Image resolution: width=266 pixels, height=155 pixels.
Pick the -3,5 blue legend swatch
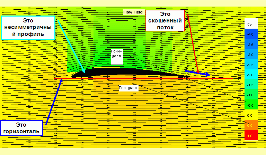pyautogui.click(x=249, y=45)
